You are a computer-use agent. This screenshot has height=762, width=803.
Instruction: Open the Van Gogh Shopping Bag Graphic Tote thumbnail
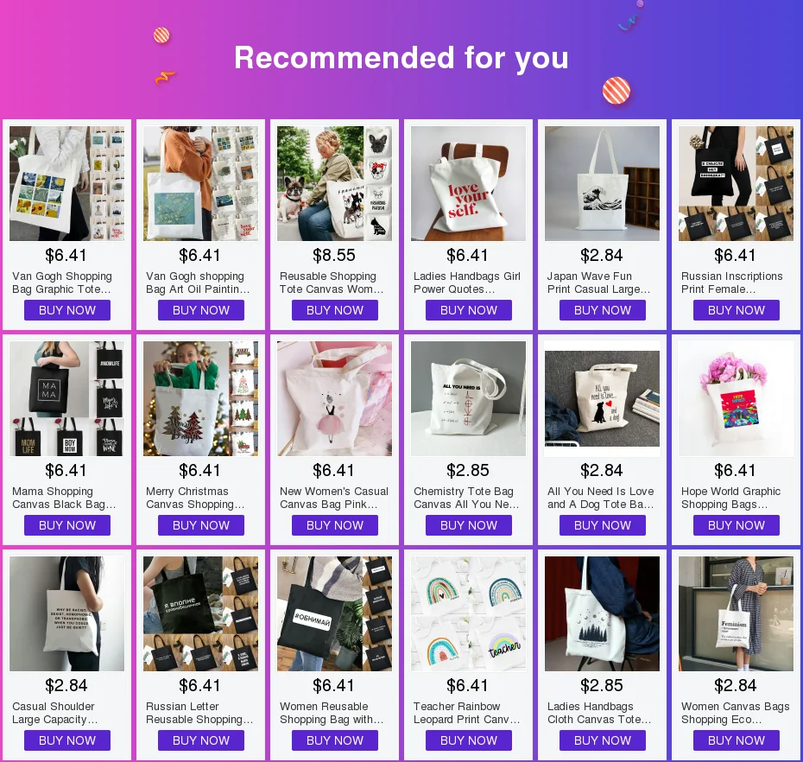coord(66,183)
